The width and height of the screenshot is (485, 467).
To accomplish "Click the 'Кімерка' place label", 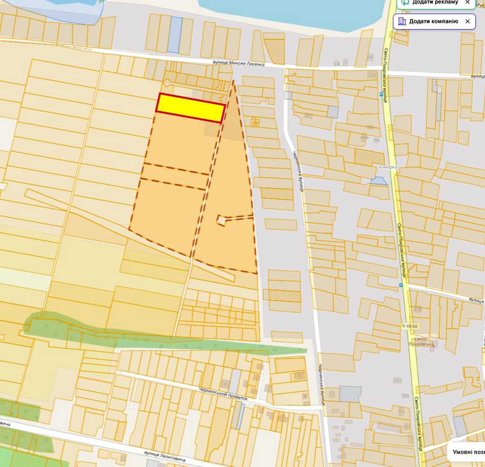I will (388, 167).
